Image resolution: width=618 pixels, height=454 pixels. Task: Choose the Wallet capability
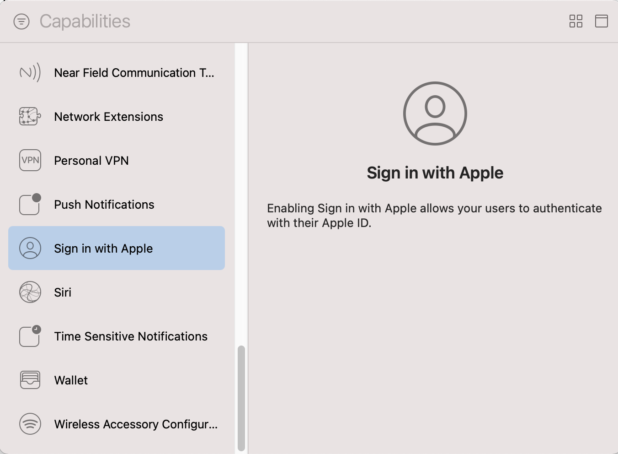pos(117,380)
